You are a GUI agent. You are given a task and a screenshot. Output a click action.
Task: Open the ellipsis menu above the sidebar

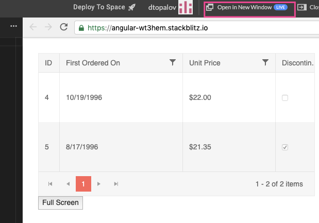(x=13, y=26)
